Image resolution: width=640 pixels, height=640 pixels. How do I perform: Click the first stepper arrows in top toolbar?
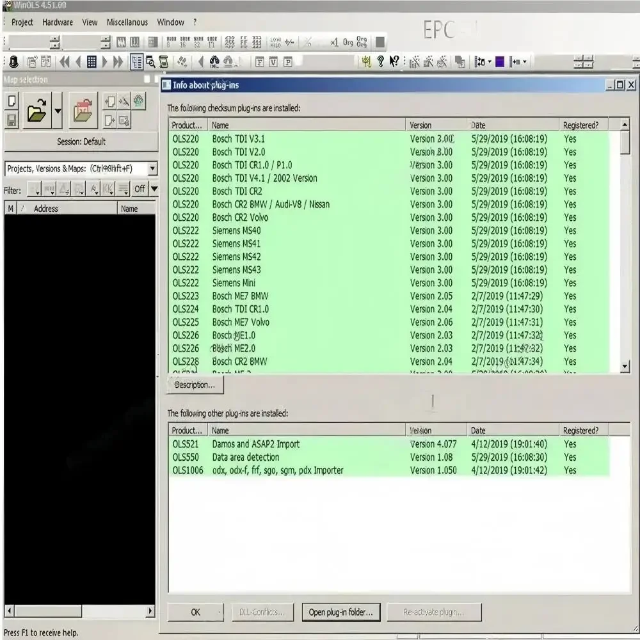[54, 42]
